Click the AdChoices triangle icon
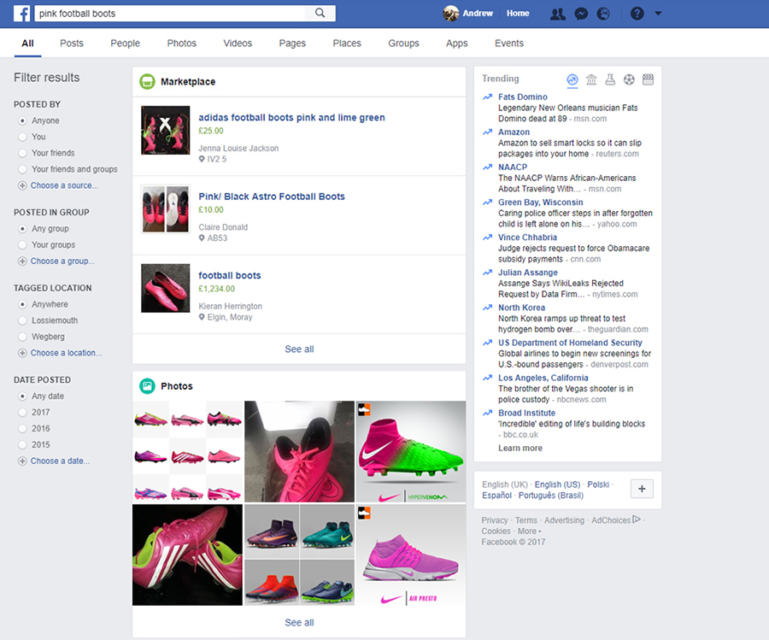The height and width of the screenshot is (640, 769). tap(637, 520)
